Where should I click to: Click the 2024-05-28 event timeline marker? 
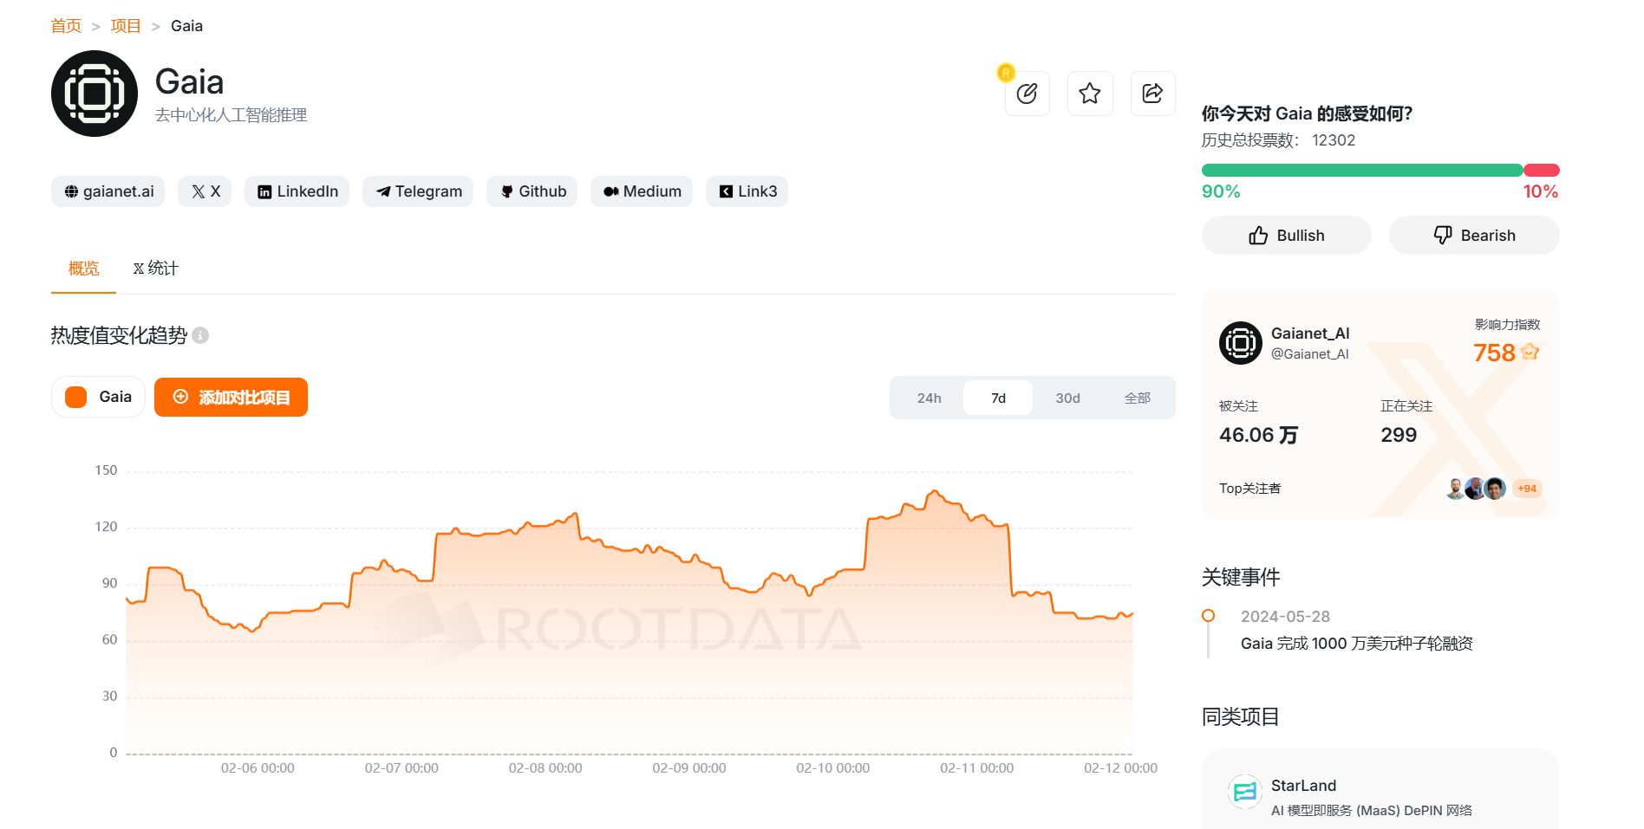(1208, 616)
